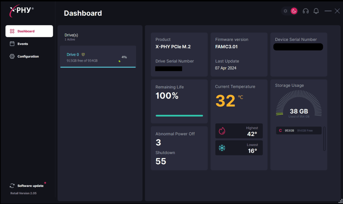This screenshot has width=343, height=204.
Task: Click the Configuration gear icon
Action: (12, 56)
